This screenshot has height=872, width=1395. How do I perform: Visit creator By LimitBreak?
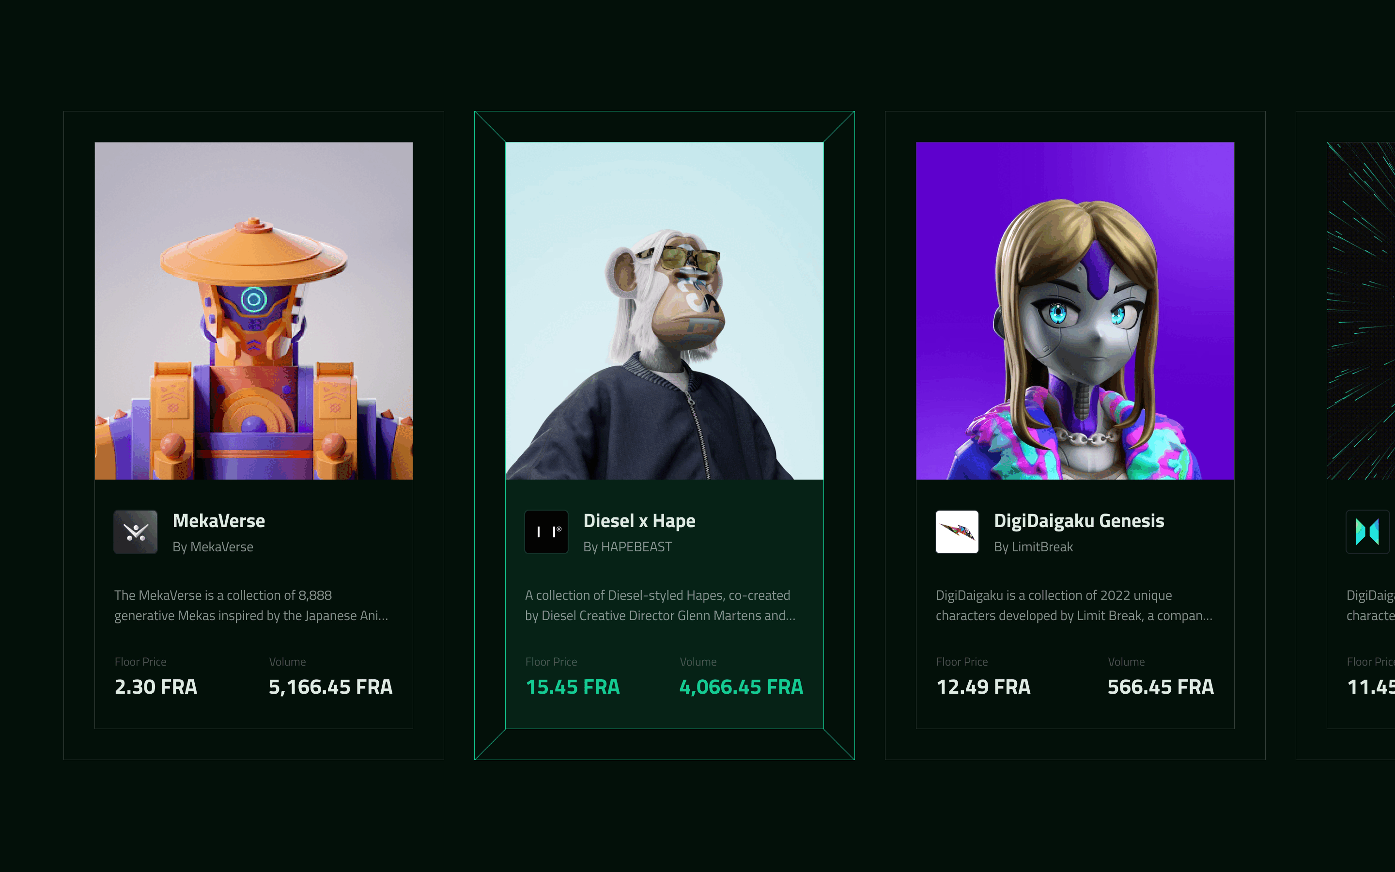(x=1034, y=547)
